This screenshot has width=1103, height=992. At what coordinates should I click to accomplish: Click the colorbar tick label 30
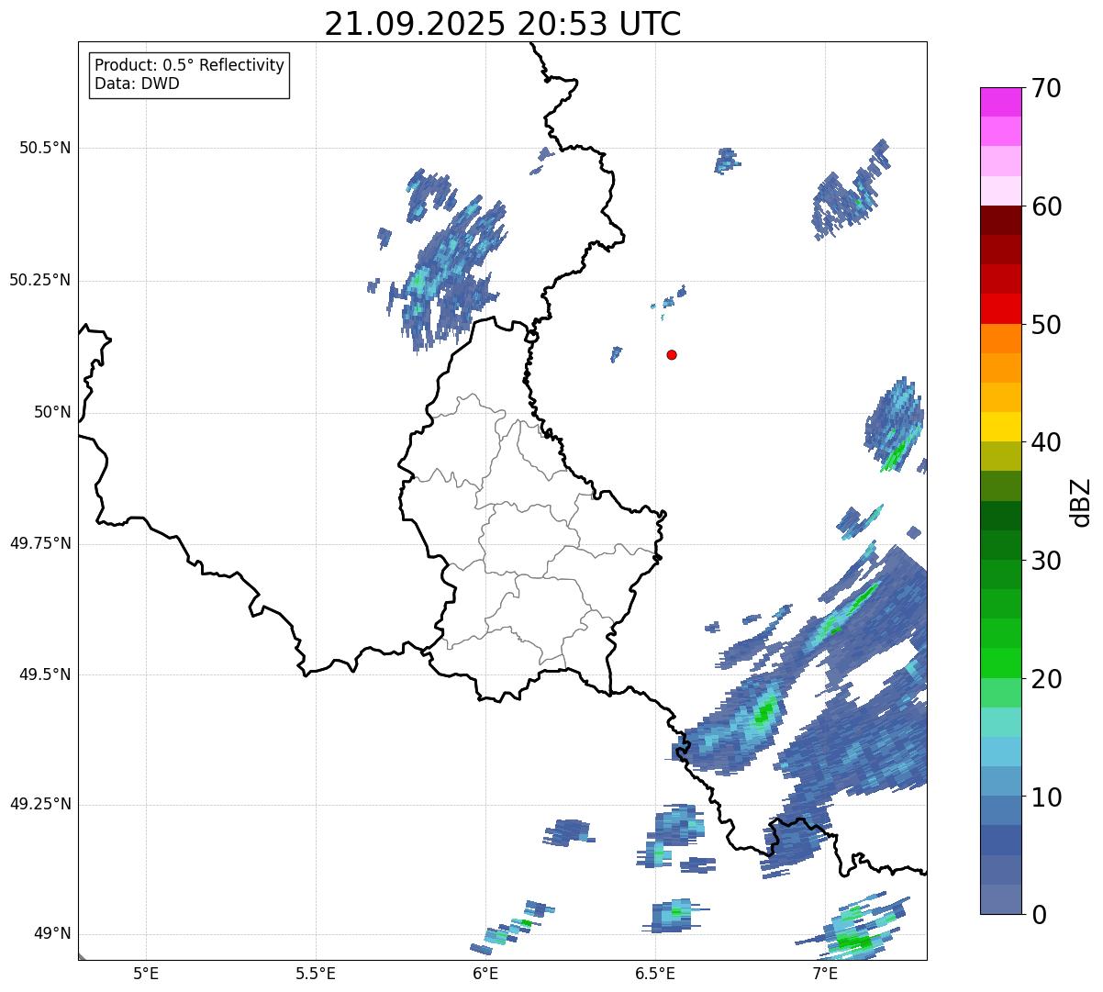coord(1046,560)
